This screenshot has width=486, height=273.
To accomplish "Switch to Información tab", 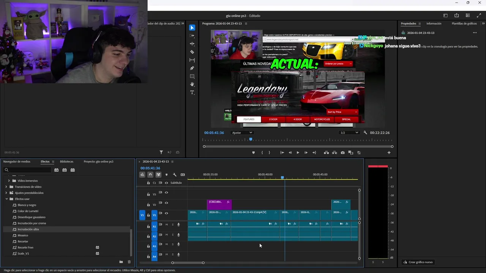I will point(434,24).
